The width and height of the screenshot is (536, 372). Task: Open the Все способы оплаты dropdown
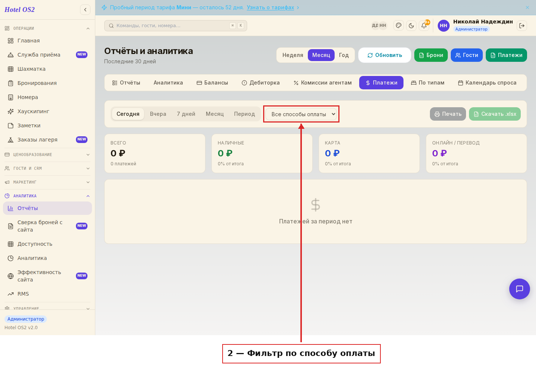click(x=301, y=114)
